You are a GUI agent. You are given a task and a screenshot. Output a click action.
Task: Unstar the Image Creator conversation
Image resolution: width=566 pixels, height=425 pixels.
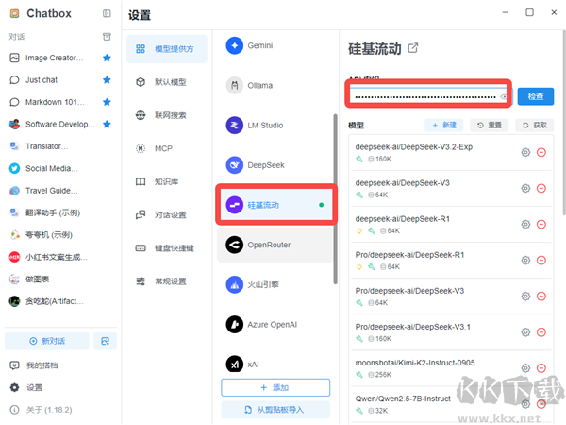pos(107,58)
